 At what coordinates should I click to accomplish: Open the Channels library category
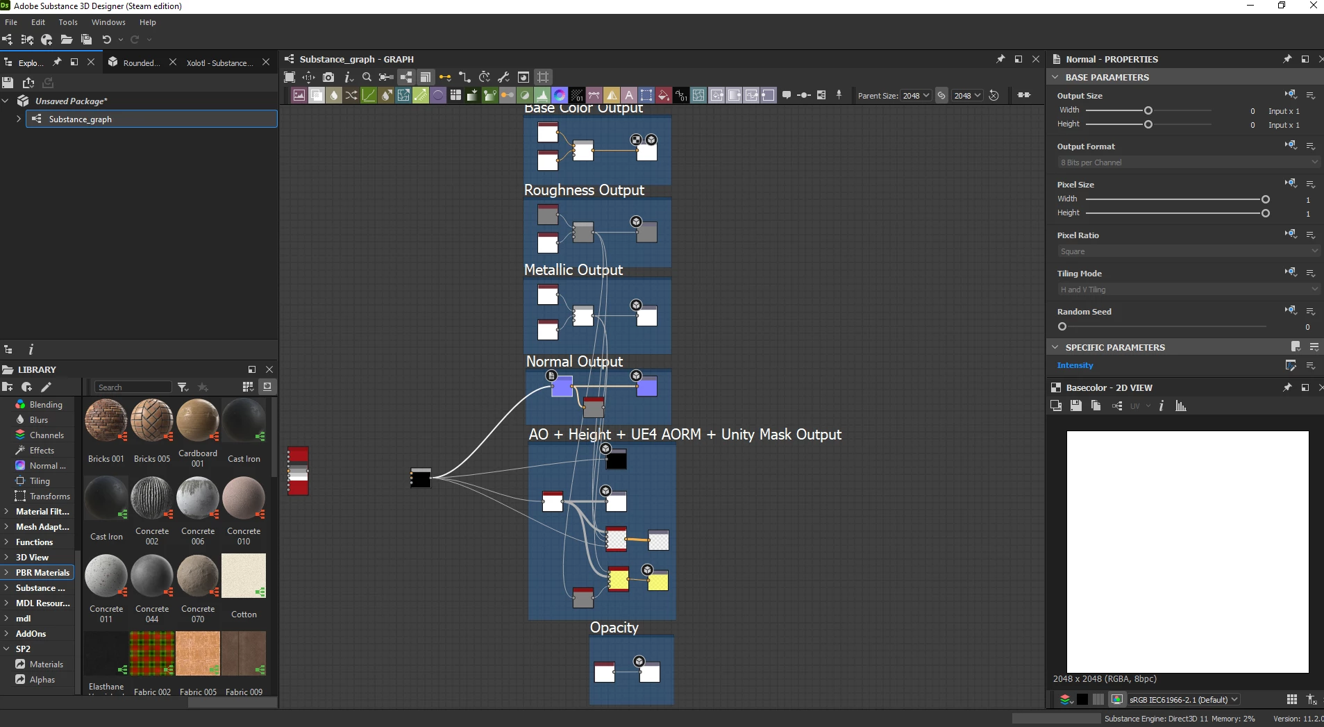point(47,435)
